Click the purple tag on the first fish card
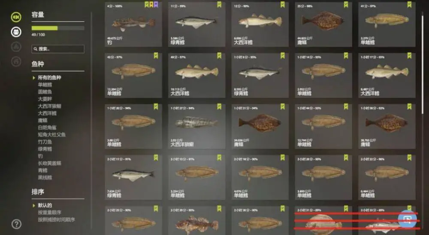 [156, 4]
